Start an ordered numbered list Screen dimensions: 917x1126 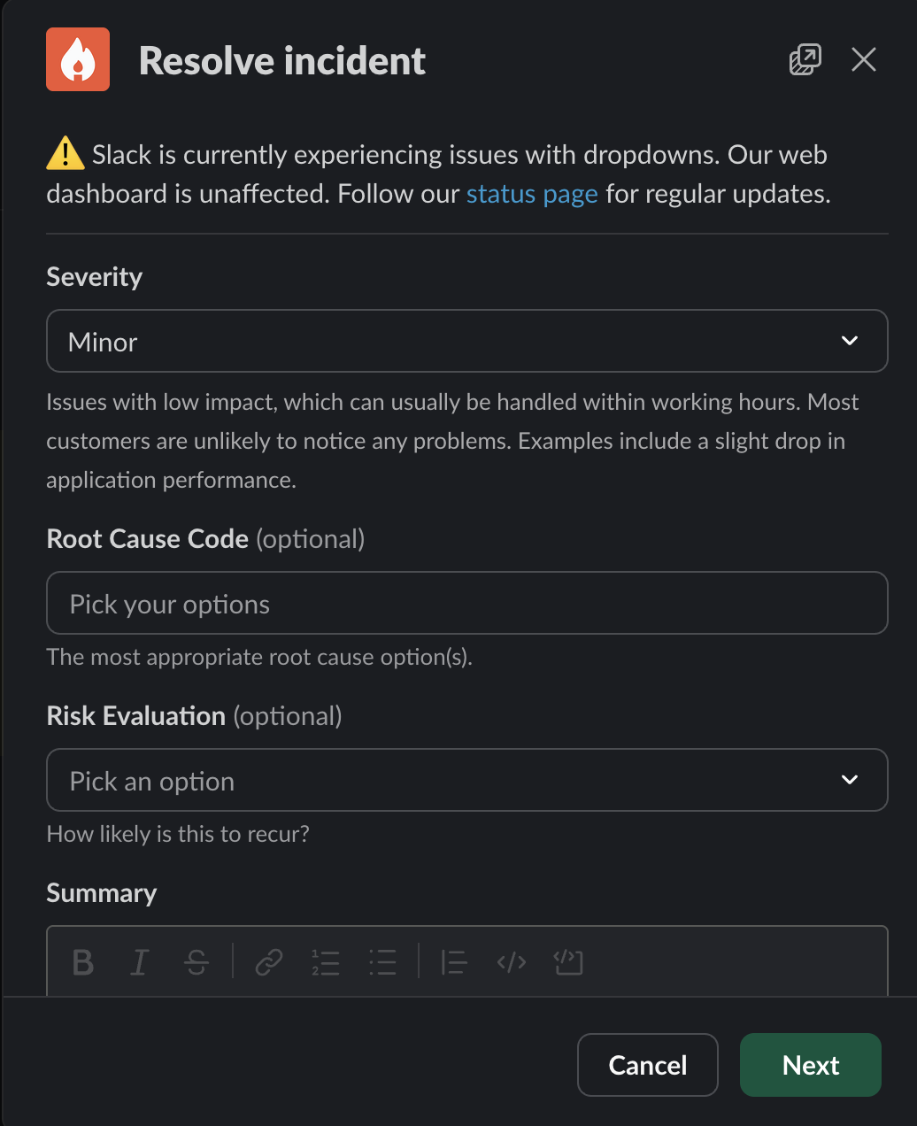pyautogui.click(x=326, y=961)
